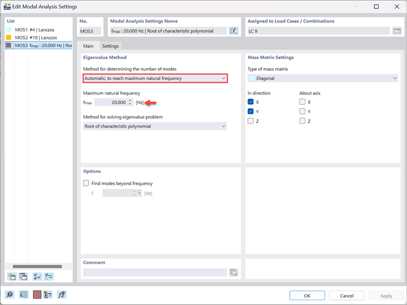The height and width of the screenshot is (305, 407).
Task: Click the fmax frequency stepper arrows
Action: (130, 102)
